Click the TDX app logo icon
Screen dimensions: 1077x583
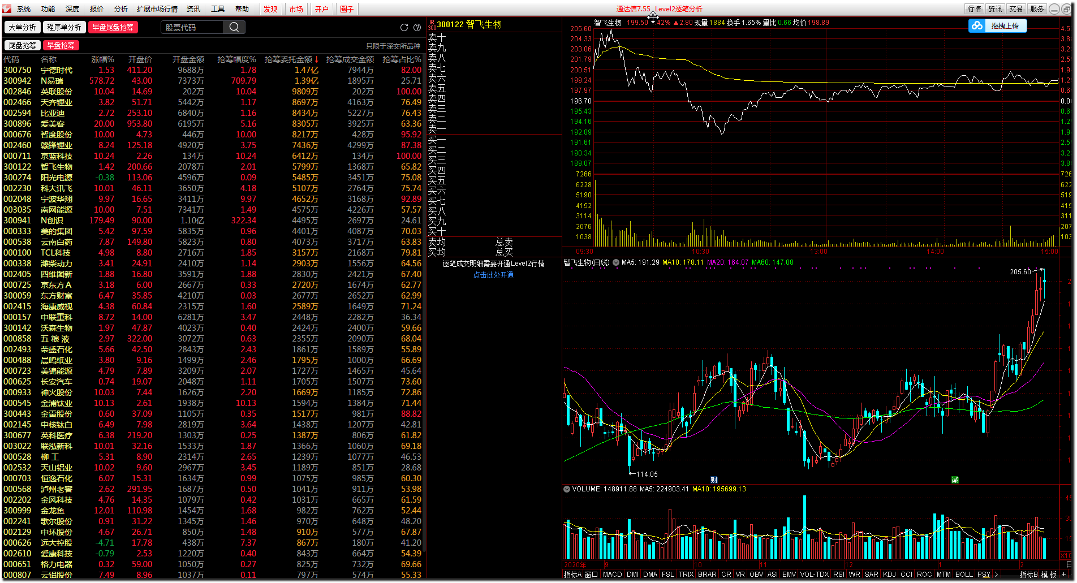[x=7, y=8]
